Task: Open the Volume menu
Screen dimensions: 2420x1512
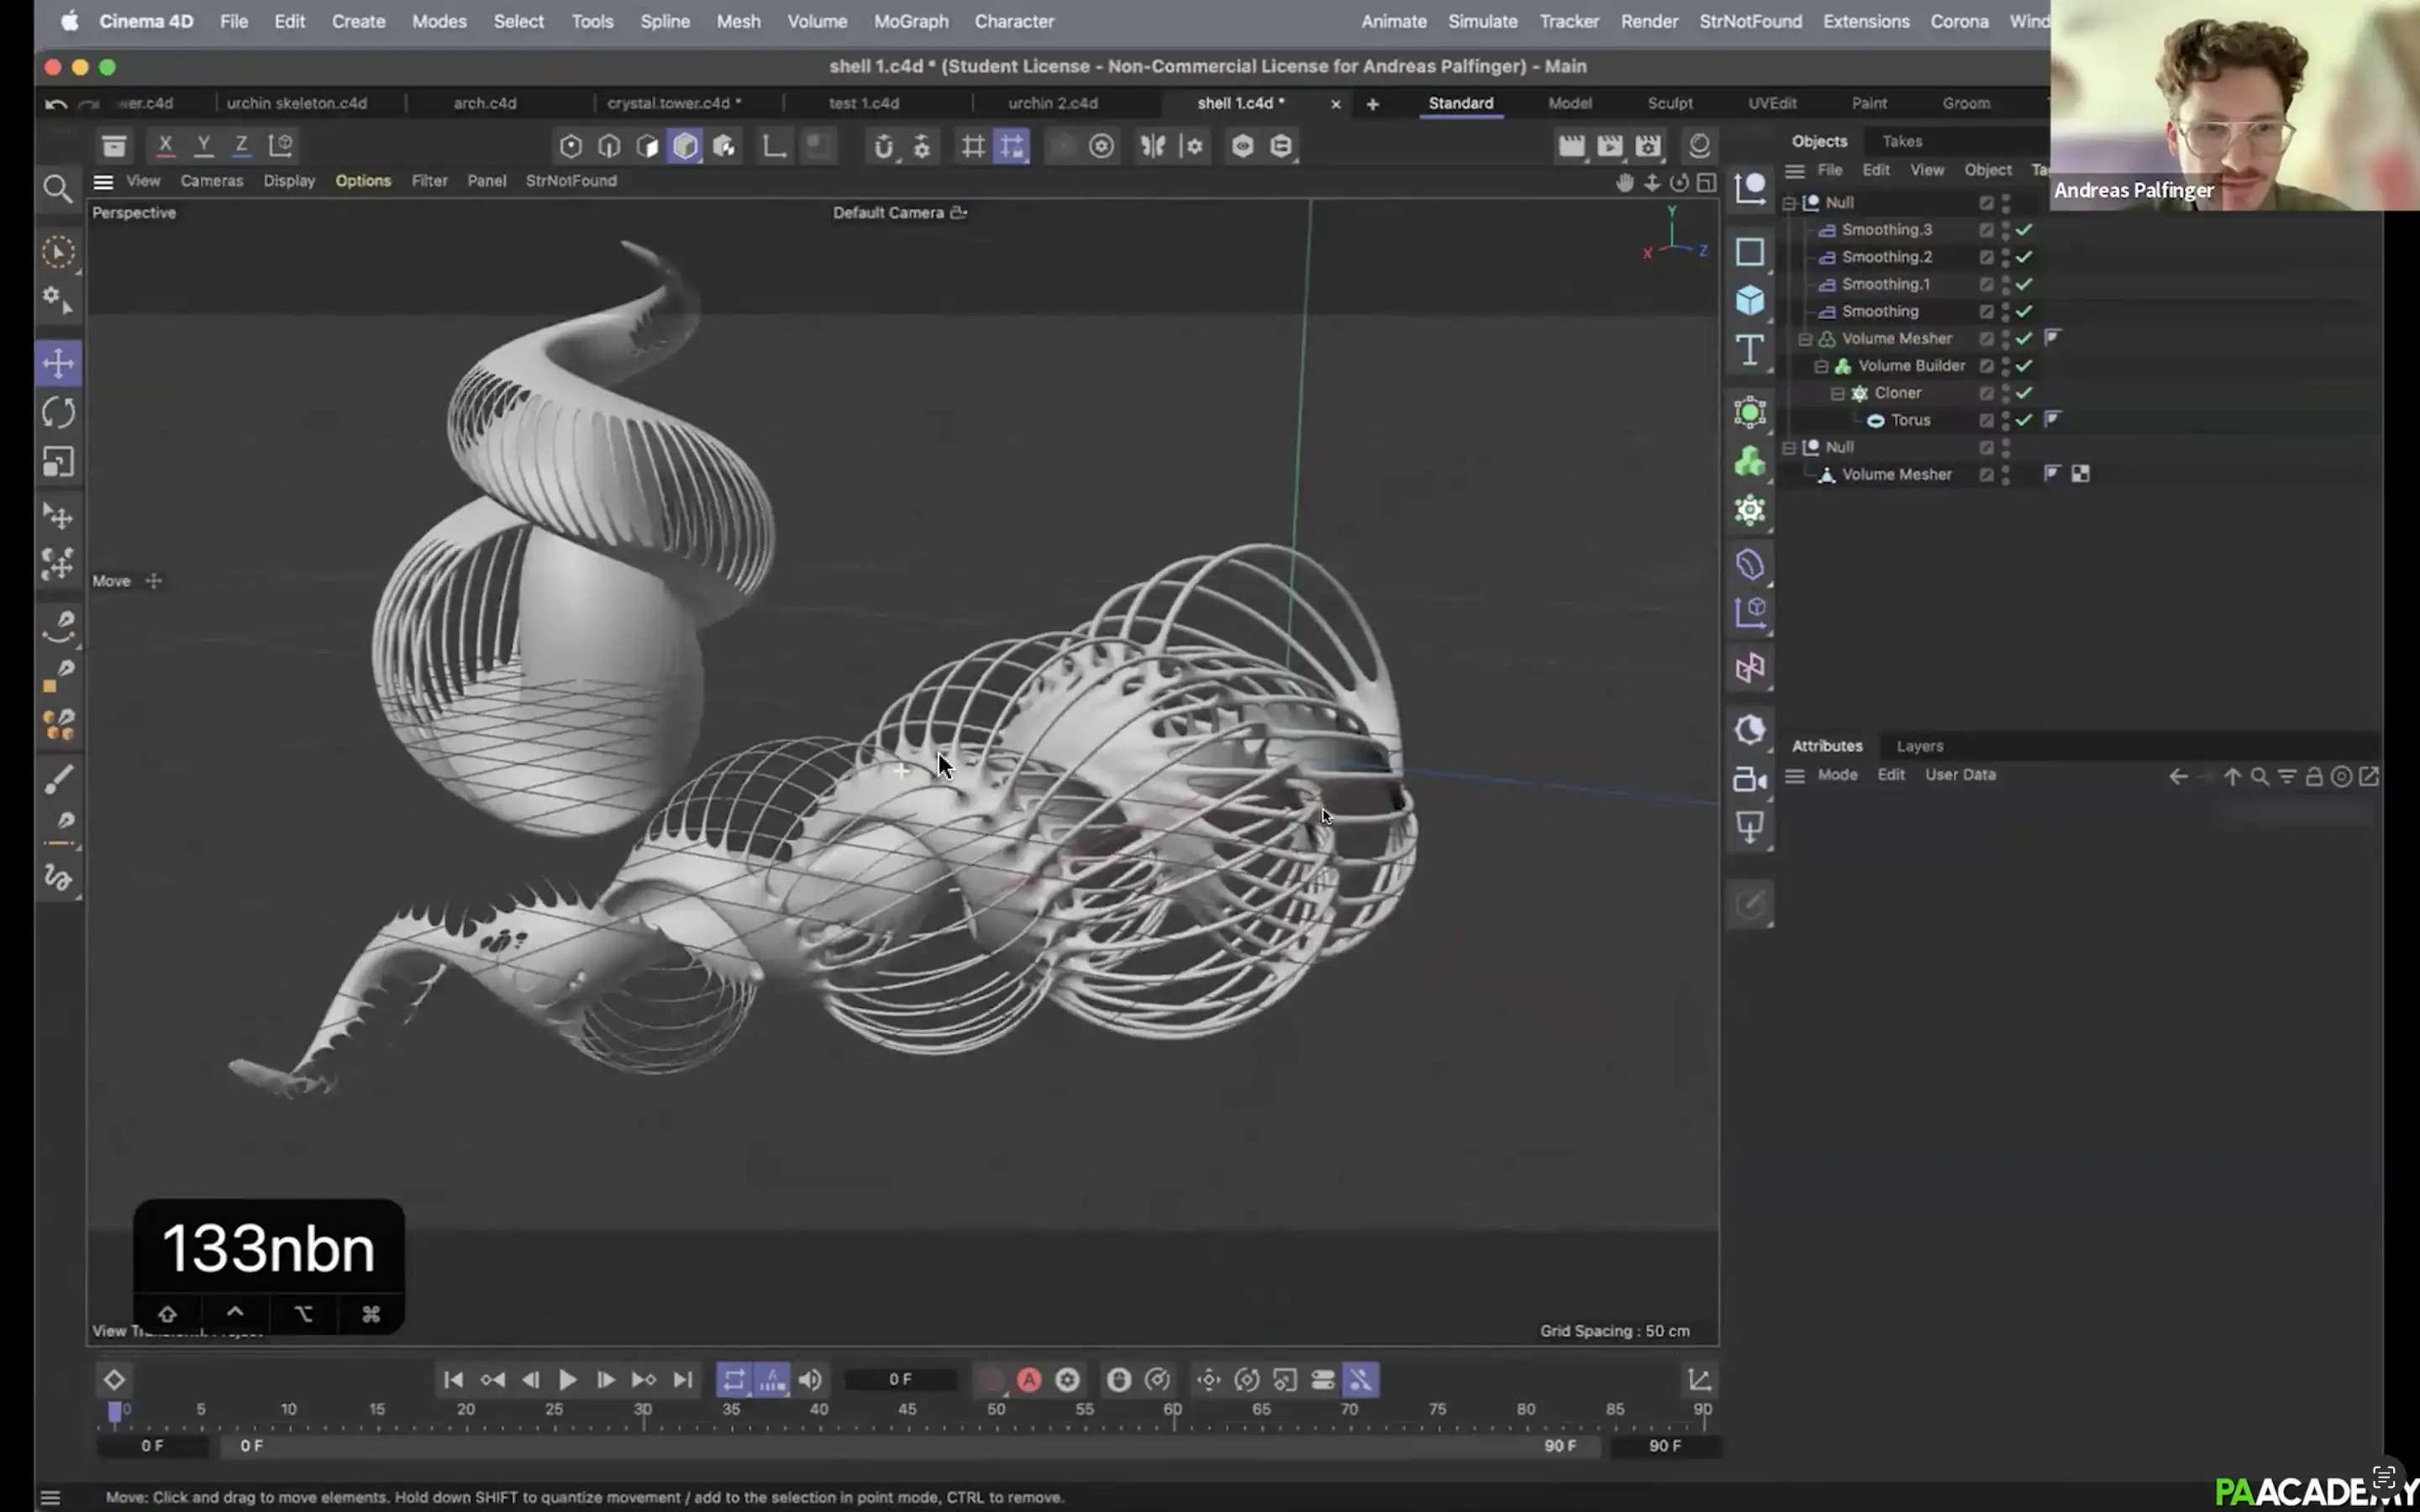Action: coord(816,21)
